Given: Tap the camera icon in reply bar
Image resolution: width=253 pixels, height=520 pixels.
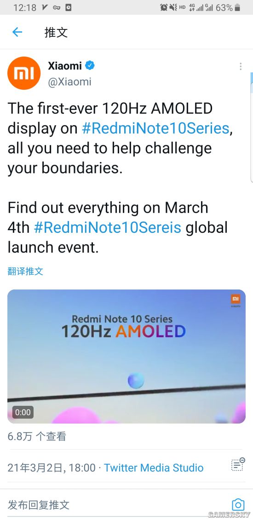Looking at the screenshot, I should tap(238, 505).
